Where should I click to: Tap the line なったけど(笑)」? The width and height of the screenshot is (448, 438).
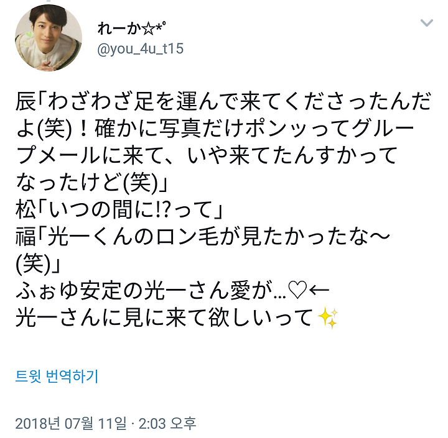click(x=91, y=183)
